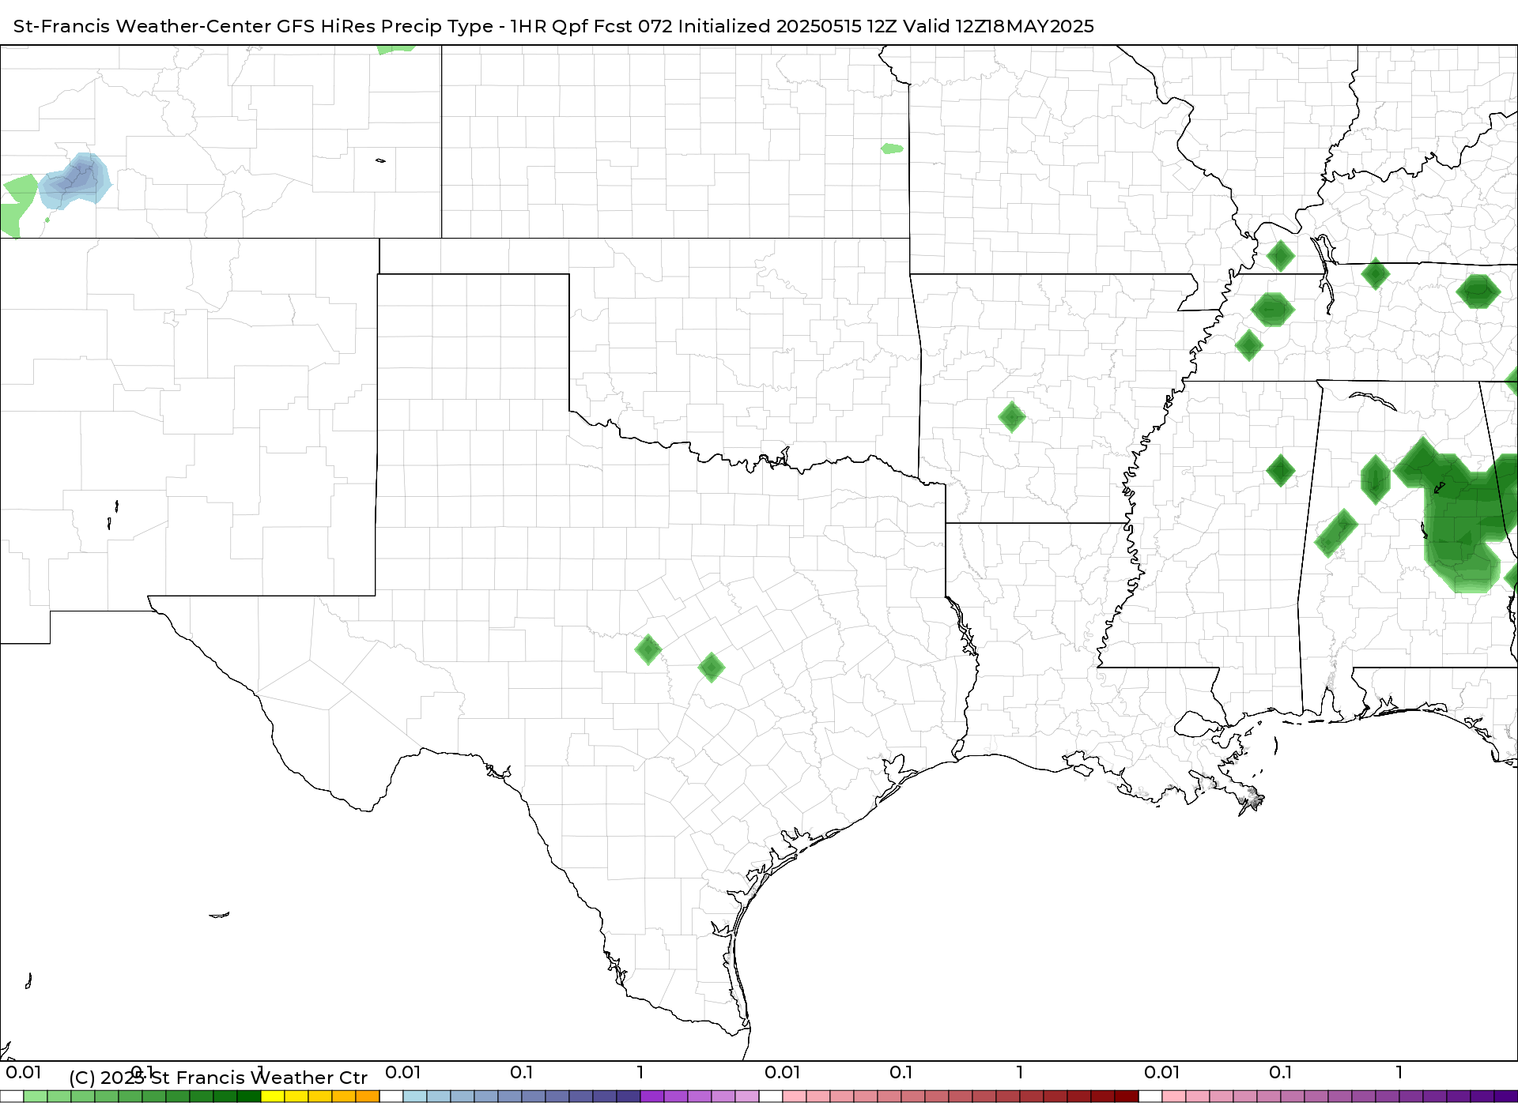Click the '0.1' label above the blue color scale
This screenshot has height=1106, width=1518.
click(522, 1072)
